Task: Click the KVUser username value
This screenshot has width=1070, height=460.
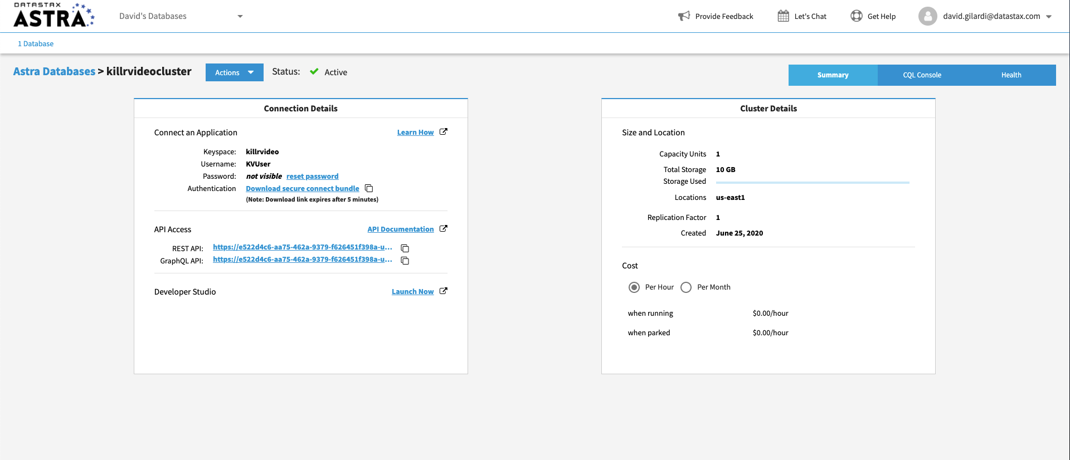Action: (258, 164)
